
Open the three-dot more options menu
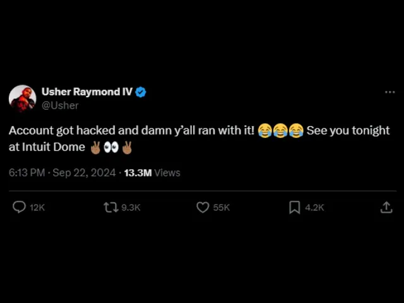(x=389, y=92)
